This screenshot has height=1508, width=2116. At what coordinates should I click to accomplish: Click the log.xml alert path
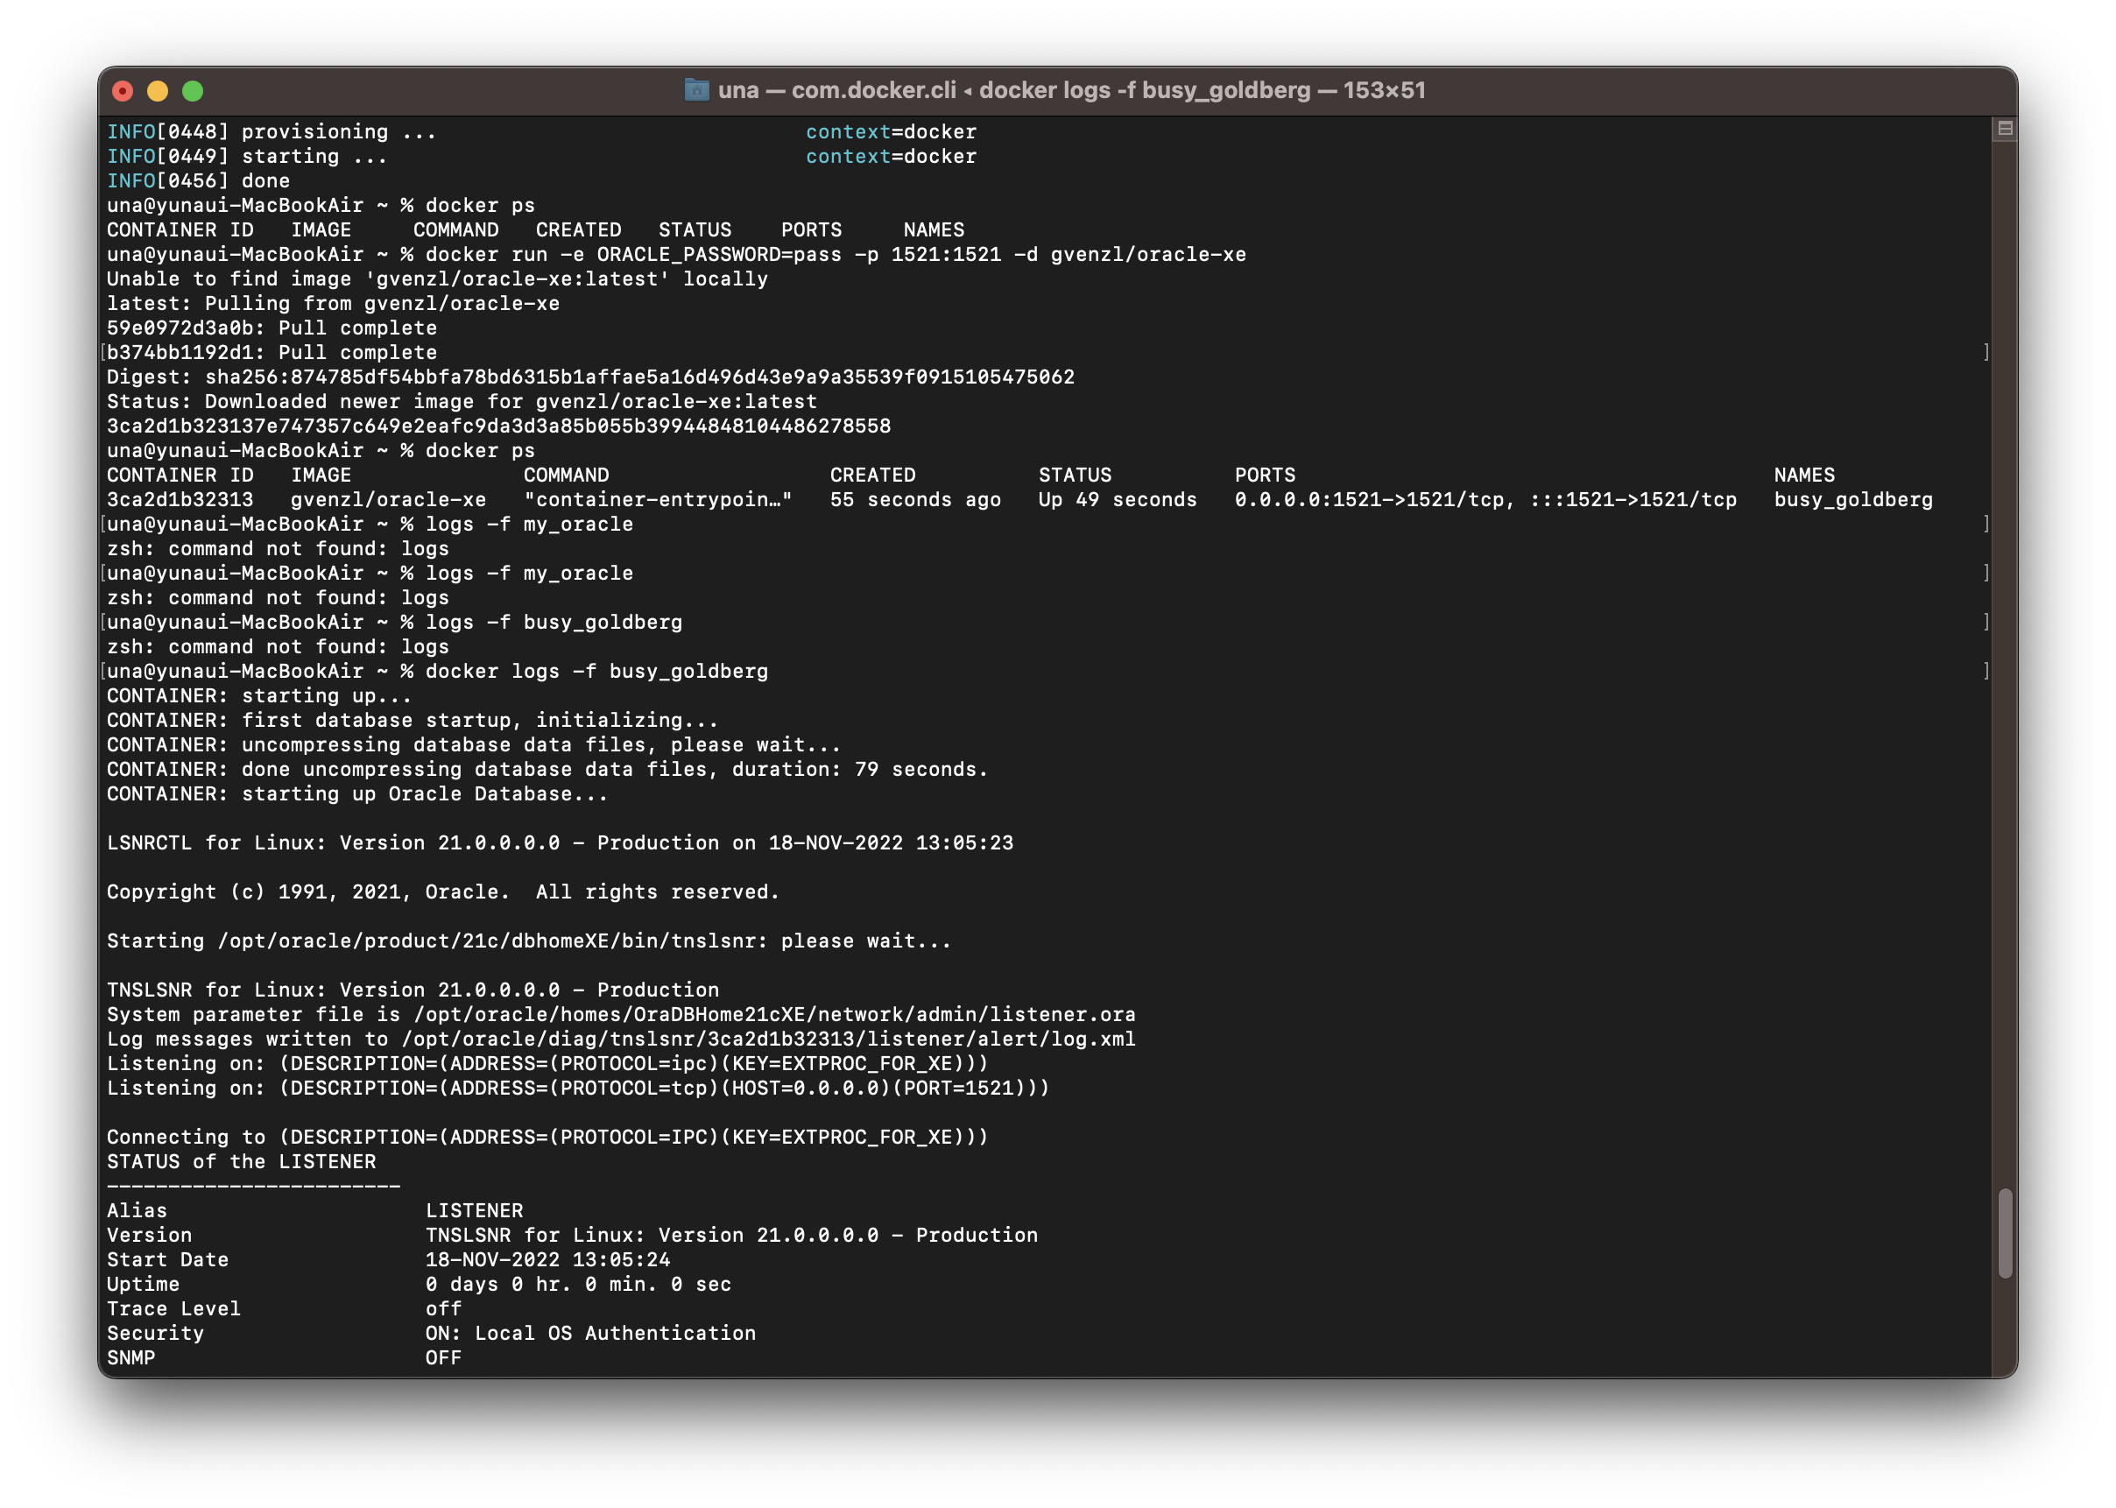coord(768,1039)
